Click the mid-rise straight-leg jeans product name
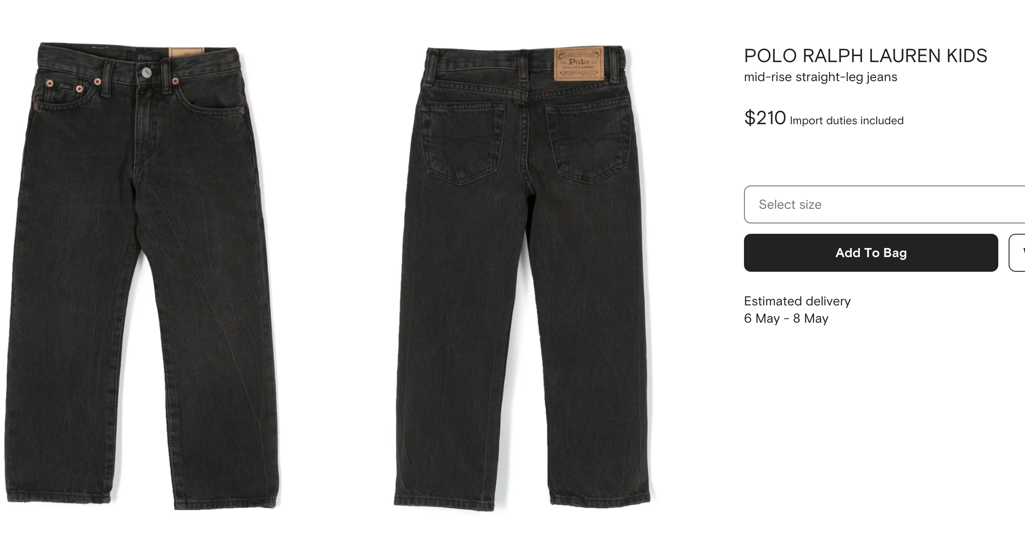The width and height of the screenshot is (1025, 534). tap(821, 77)
